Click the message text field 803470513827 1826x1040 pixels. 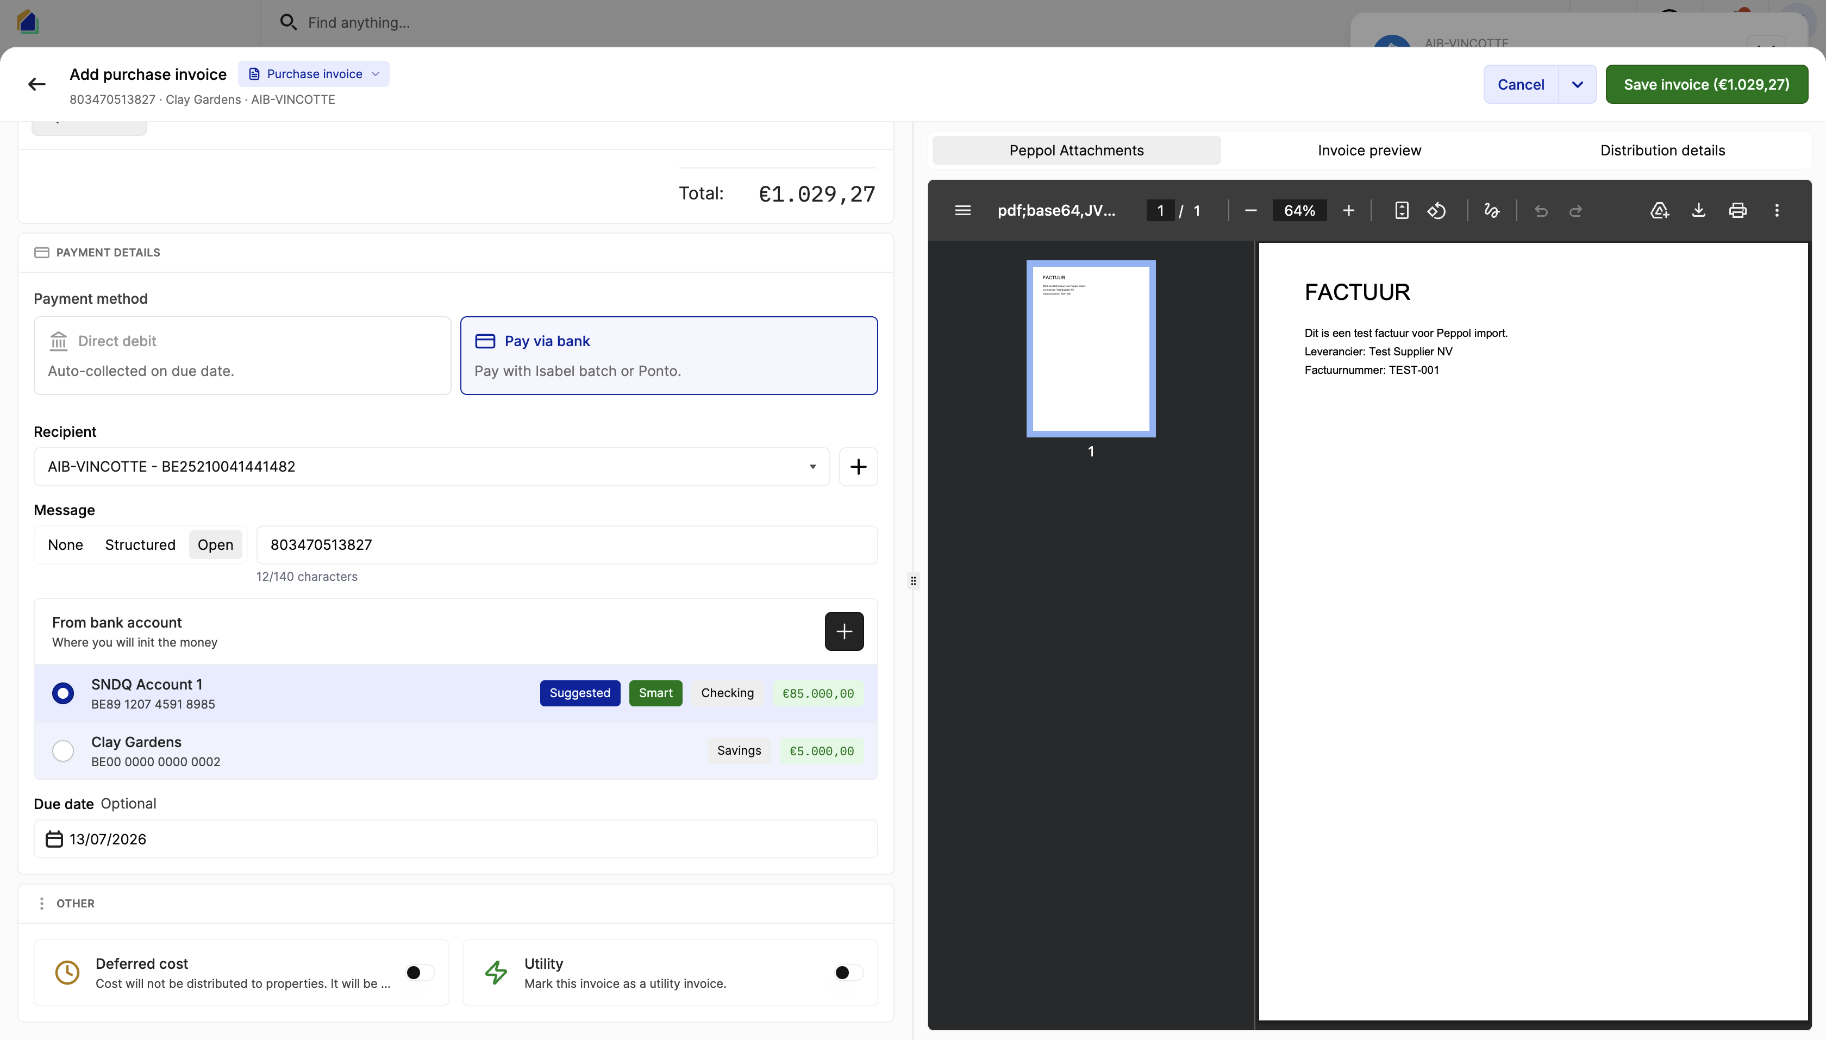[566, 545]
